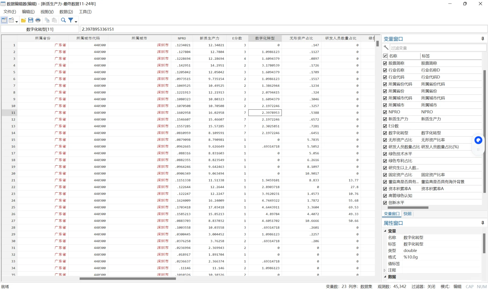Collapse the 数据 section in 属性窗口
The height and width of the screenshot is (289, 488).
pyautogui.click(x=385, y=277)
